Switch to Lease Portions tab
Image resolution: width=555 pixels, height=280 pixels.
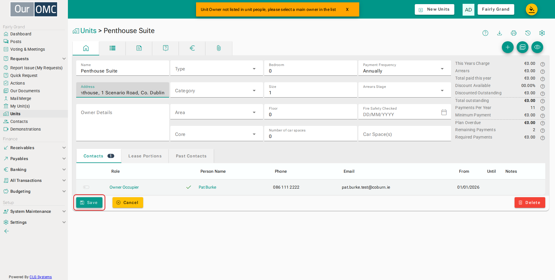[145, 156]
